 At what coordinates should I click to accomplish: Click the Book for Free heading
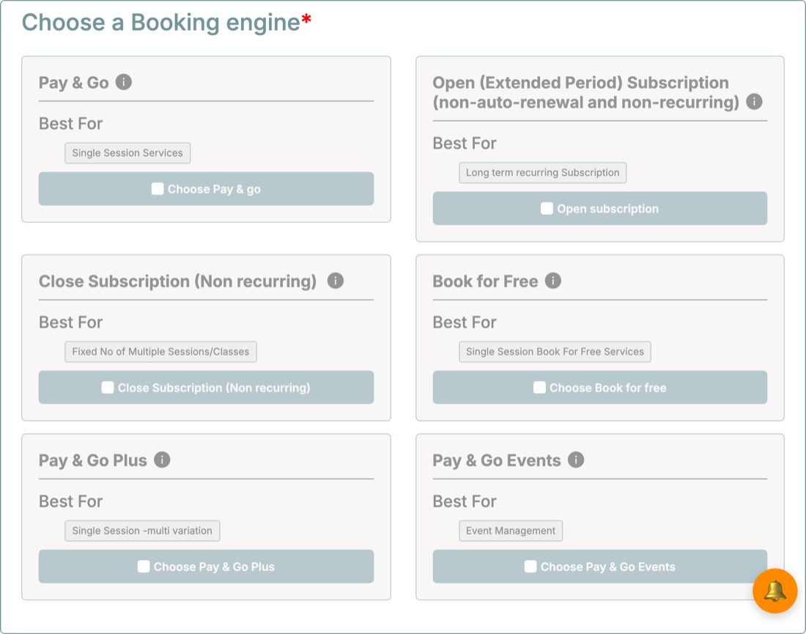[485, 281]
